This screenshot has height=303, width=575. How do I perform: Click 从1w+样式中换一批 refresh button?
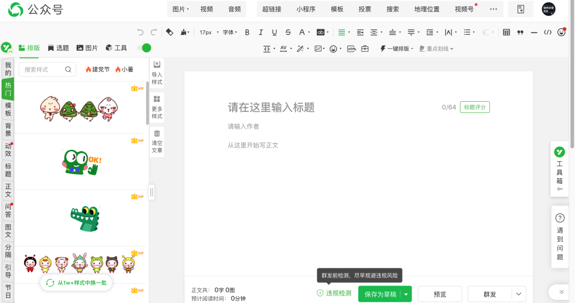[x=76, y=283]
